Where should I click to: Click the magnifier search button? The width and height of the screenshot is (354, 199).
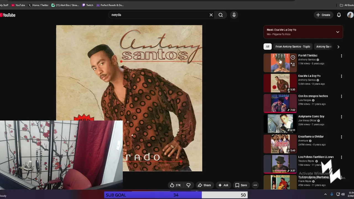(x=221, y=15)
